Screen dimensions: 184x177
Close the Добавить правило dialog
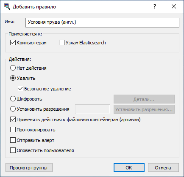[174, 6]
